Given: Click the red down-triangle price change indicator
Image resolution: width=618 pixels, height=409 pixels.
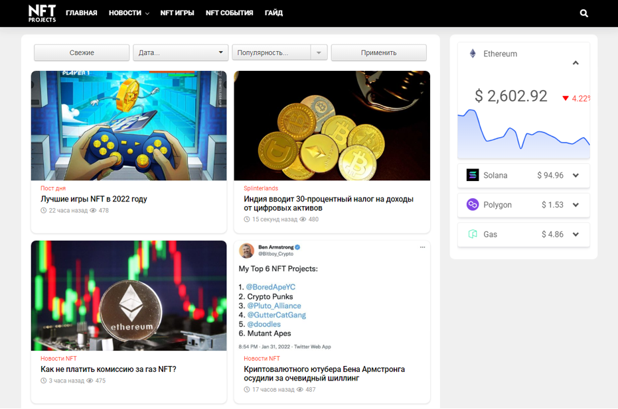Looking at the screenshot, I should click(x=566, y=98).
